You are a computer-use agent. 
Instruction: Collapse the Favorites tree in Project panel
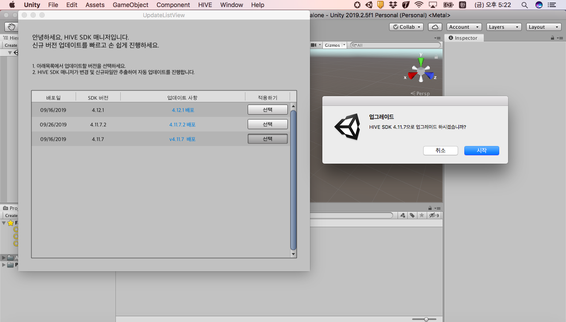point(4,223)
